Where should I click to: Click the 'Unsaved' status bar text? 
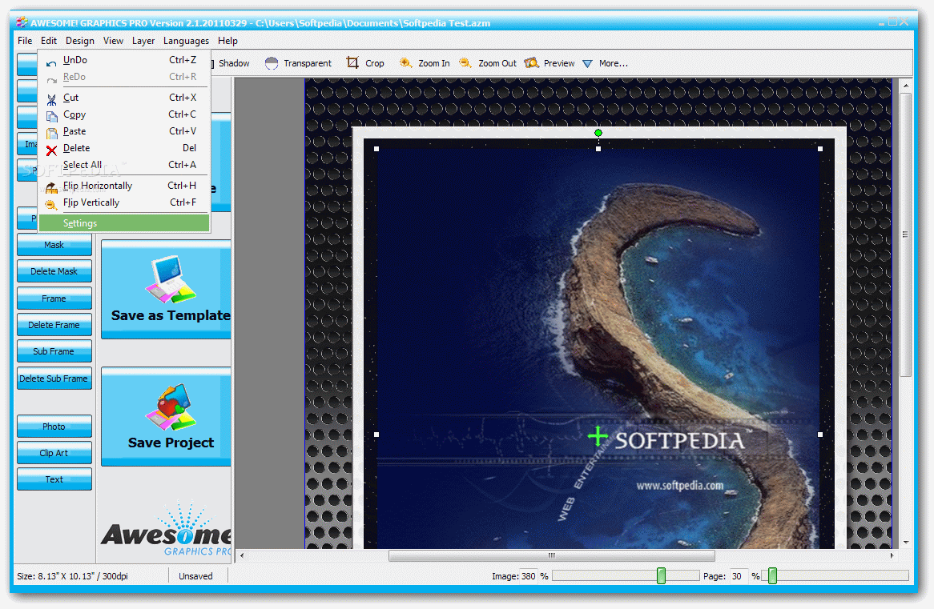point(195,576)
